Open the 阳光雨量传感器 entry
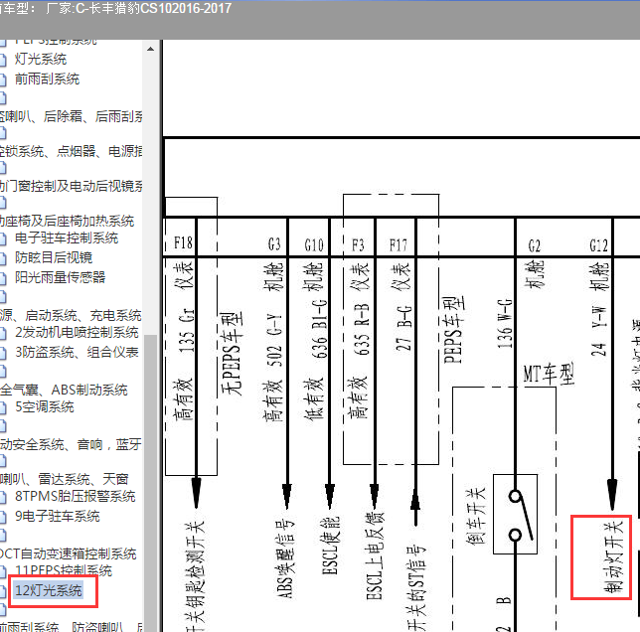Screen dimensions: 640x632 tap(60, 277)
